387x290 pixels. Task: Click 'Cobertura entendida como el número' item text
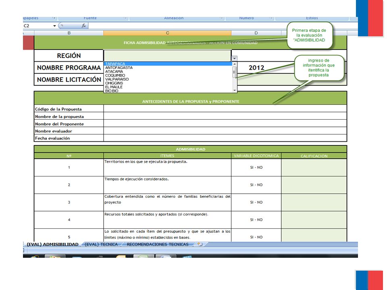167,199
